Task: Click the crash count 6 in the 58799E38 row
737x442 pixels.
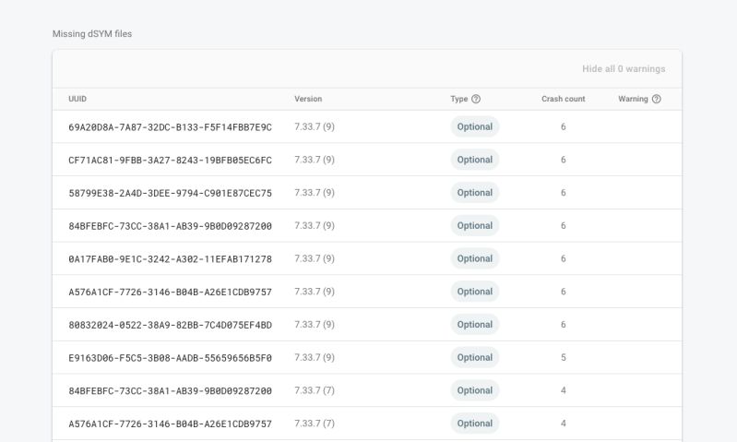Action: [563, 193]
